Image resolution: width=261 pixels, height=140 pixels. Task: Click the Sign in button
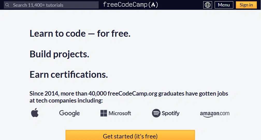246,5
